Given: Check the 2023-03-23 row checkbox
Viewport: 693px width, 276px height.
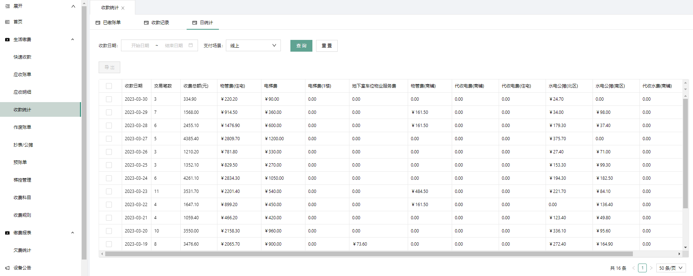Looking at the screenshot, I should [109, 191].
